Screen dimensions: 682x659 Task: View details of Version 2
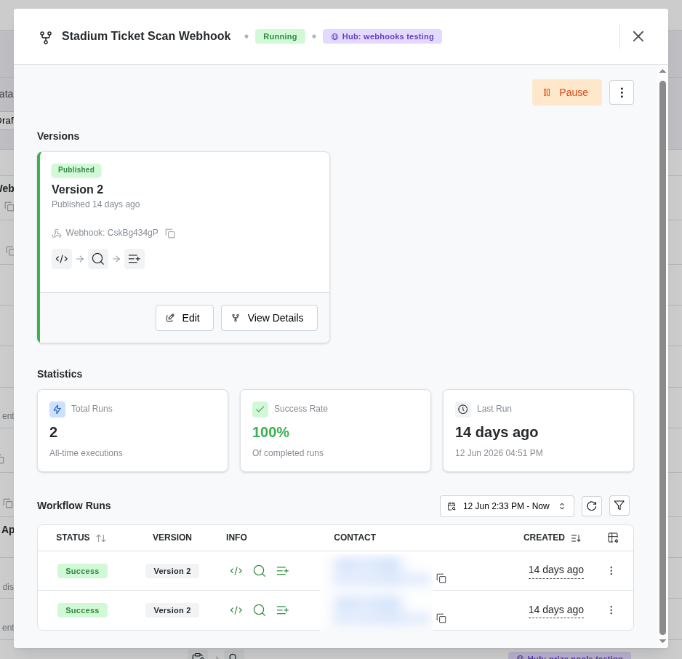point(269,318)
